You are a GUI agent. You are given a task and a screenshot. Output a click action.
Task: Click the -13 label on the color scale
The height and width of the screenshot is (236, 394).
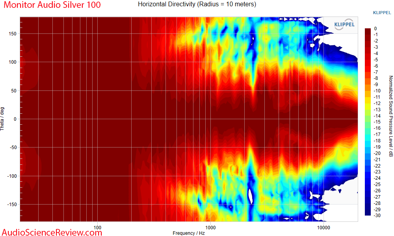pyautogui.click(x=377, y=110)
